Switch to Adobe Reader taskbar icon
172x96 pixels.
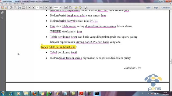(x=81, y=94)
